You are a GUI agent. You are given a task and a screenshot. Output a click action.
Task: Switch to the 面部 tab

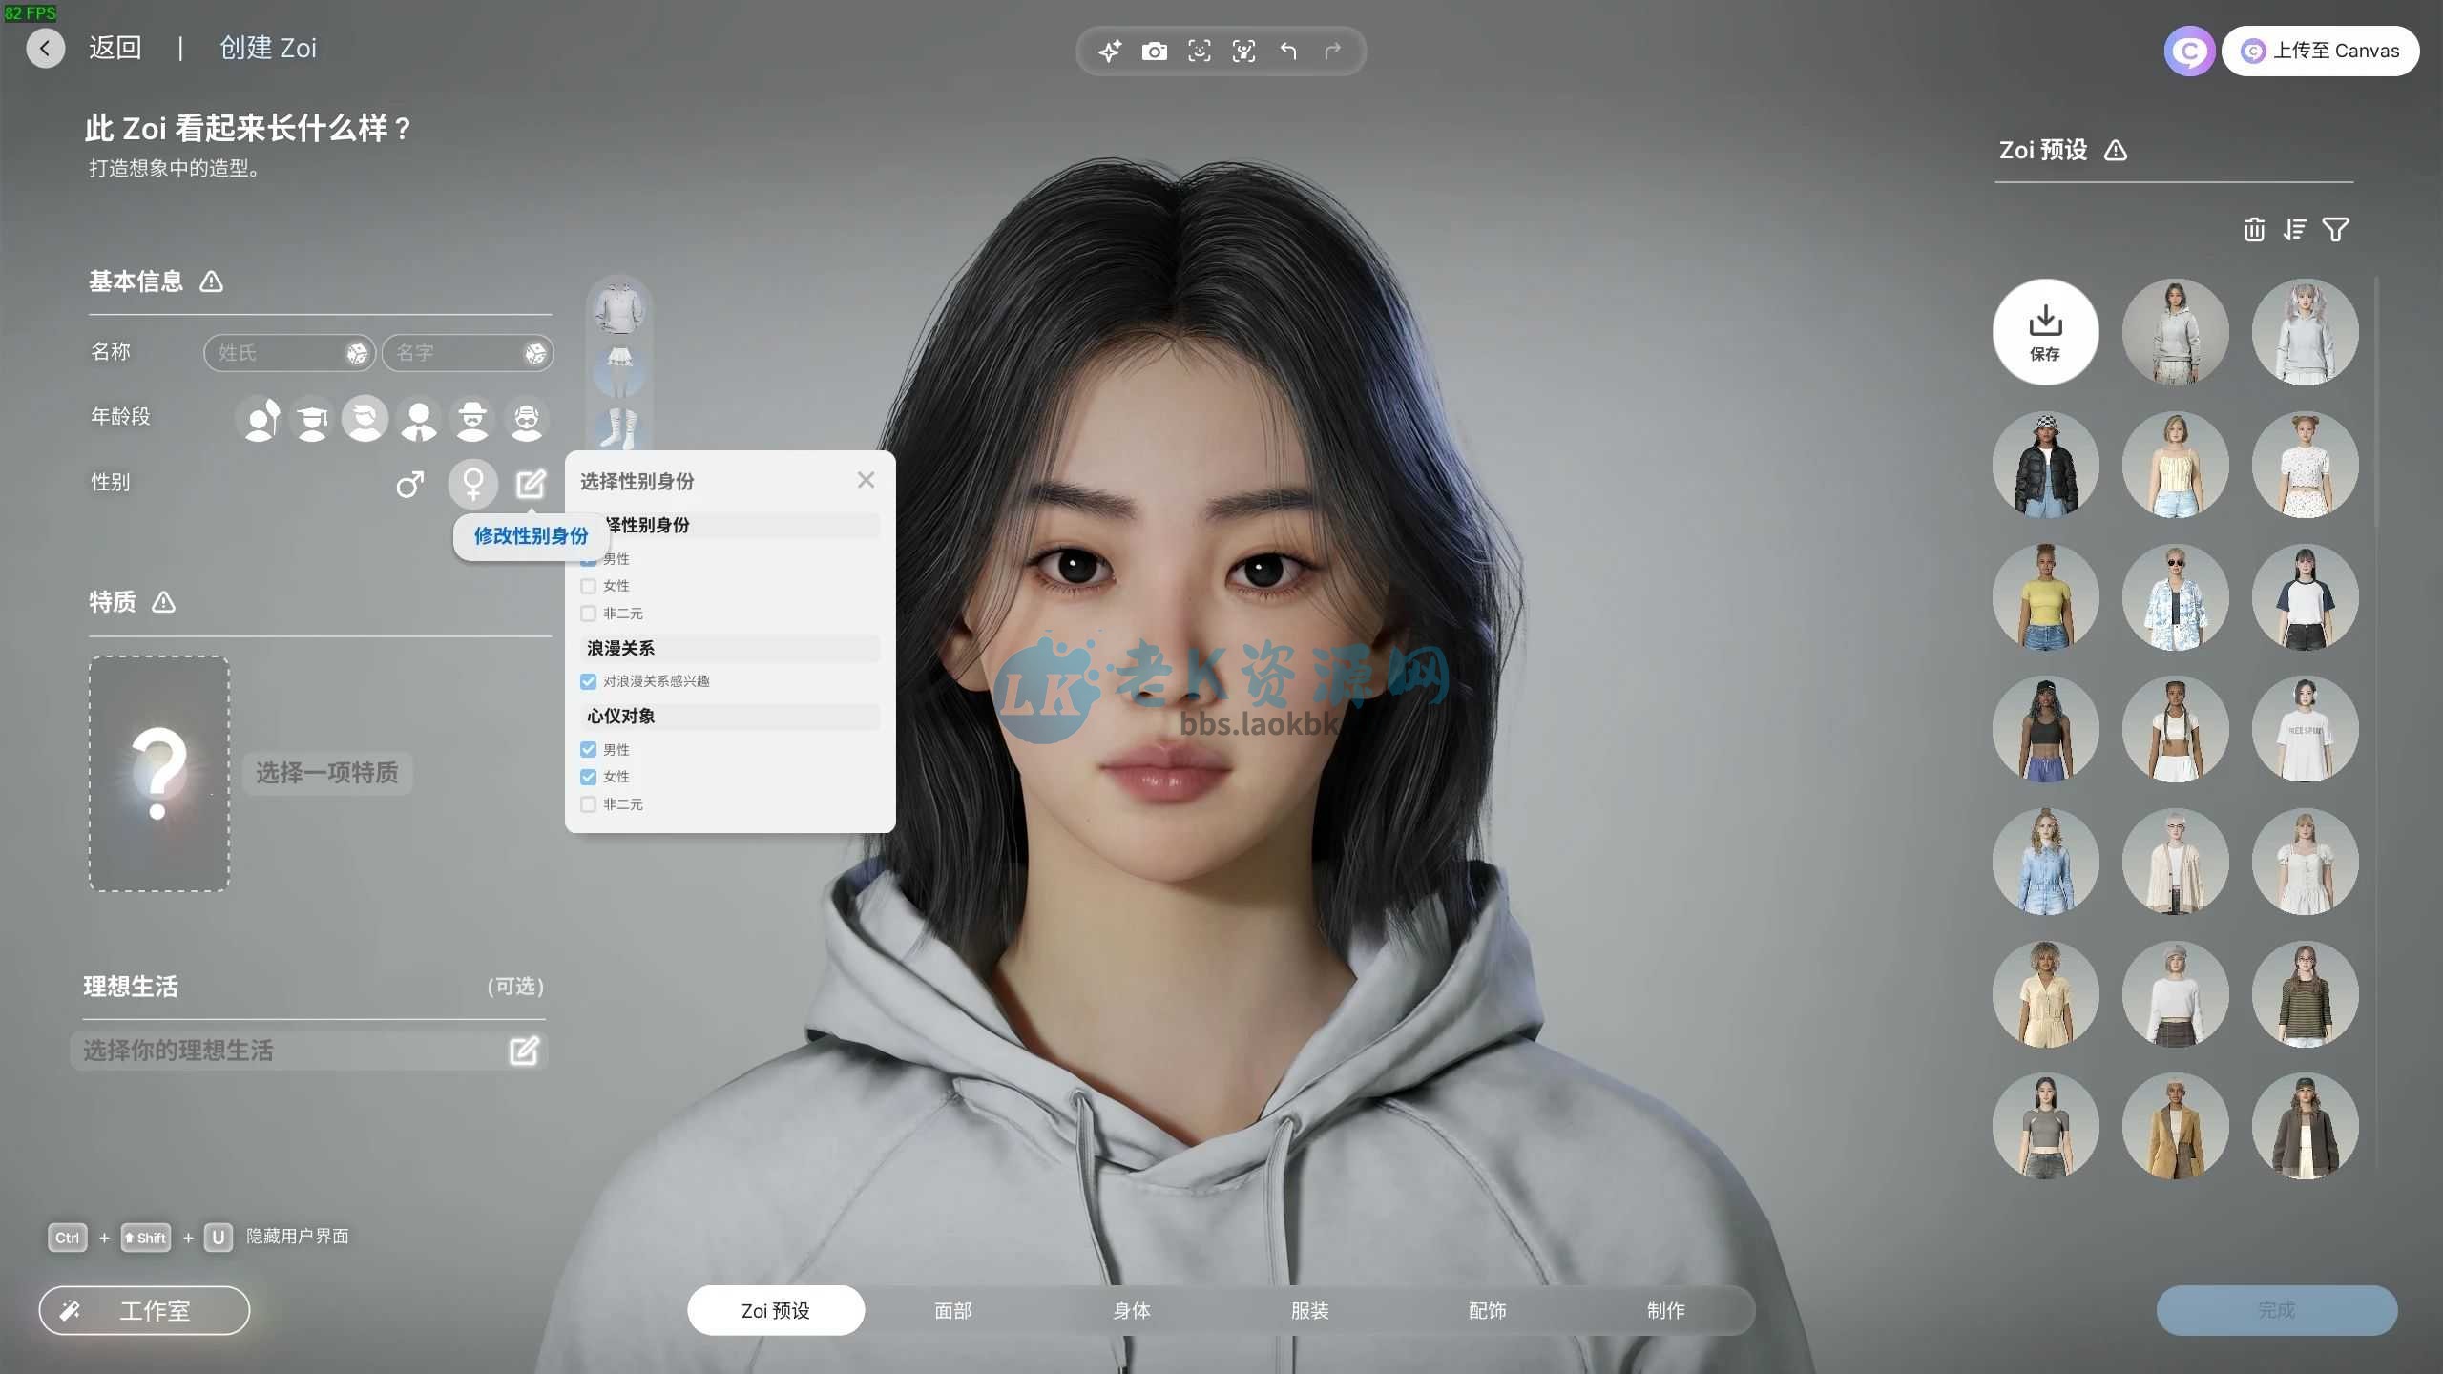tap(953, 1310)
